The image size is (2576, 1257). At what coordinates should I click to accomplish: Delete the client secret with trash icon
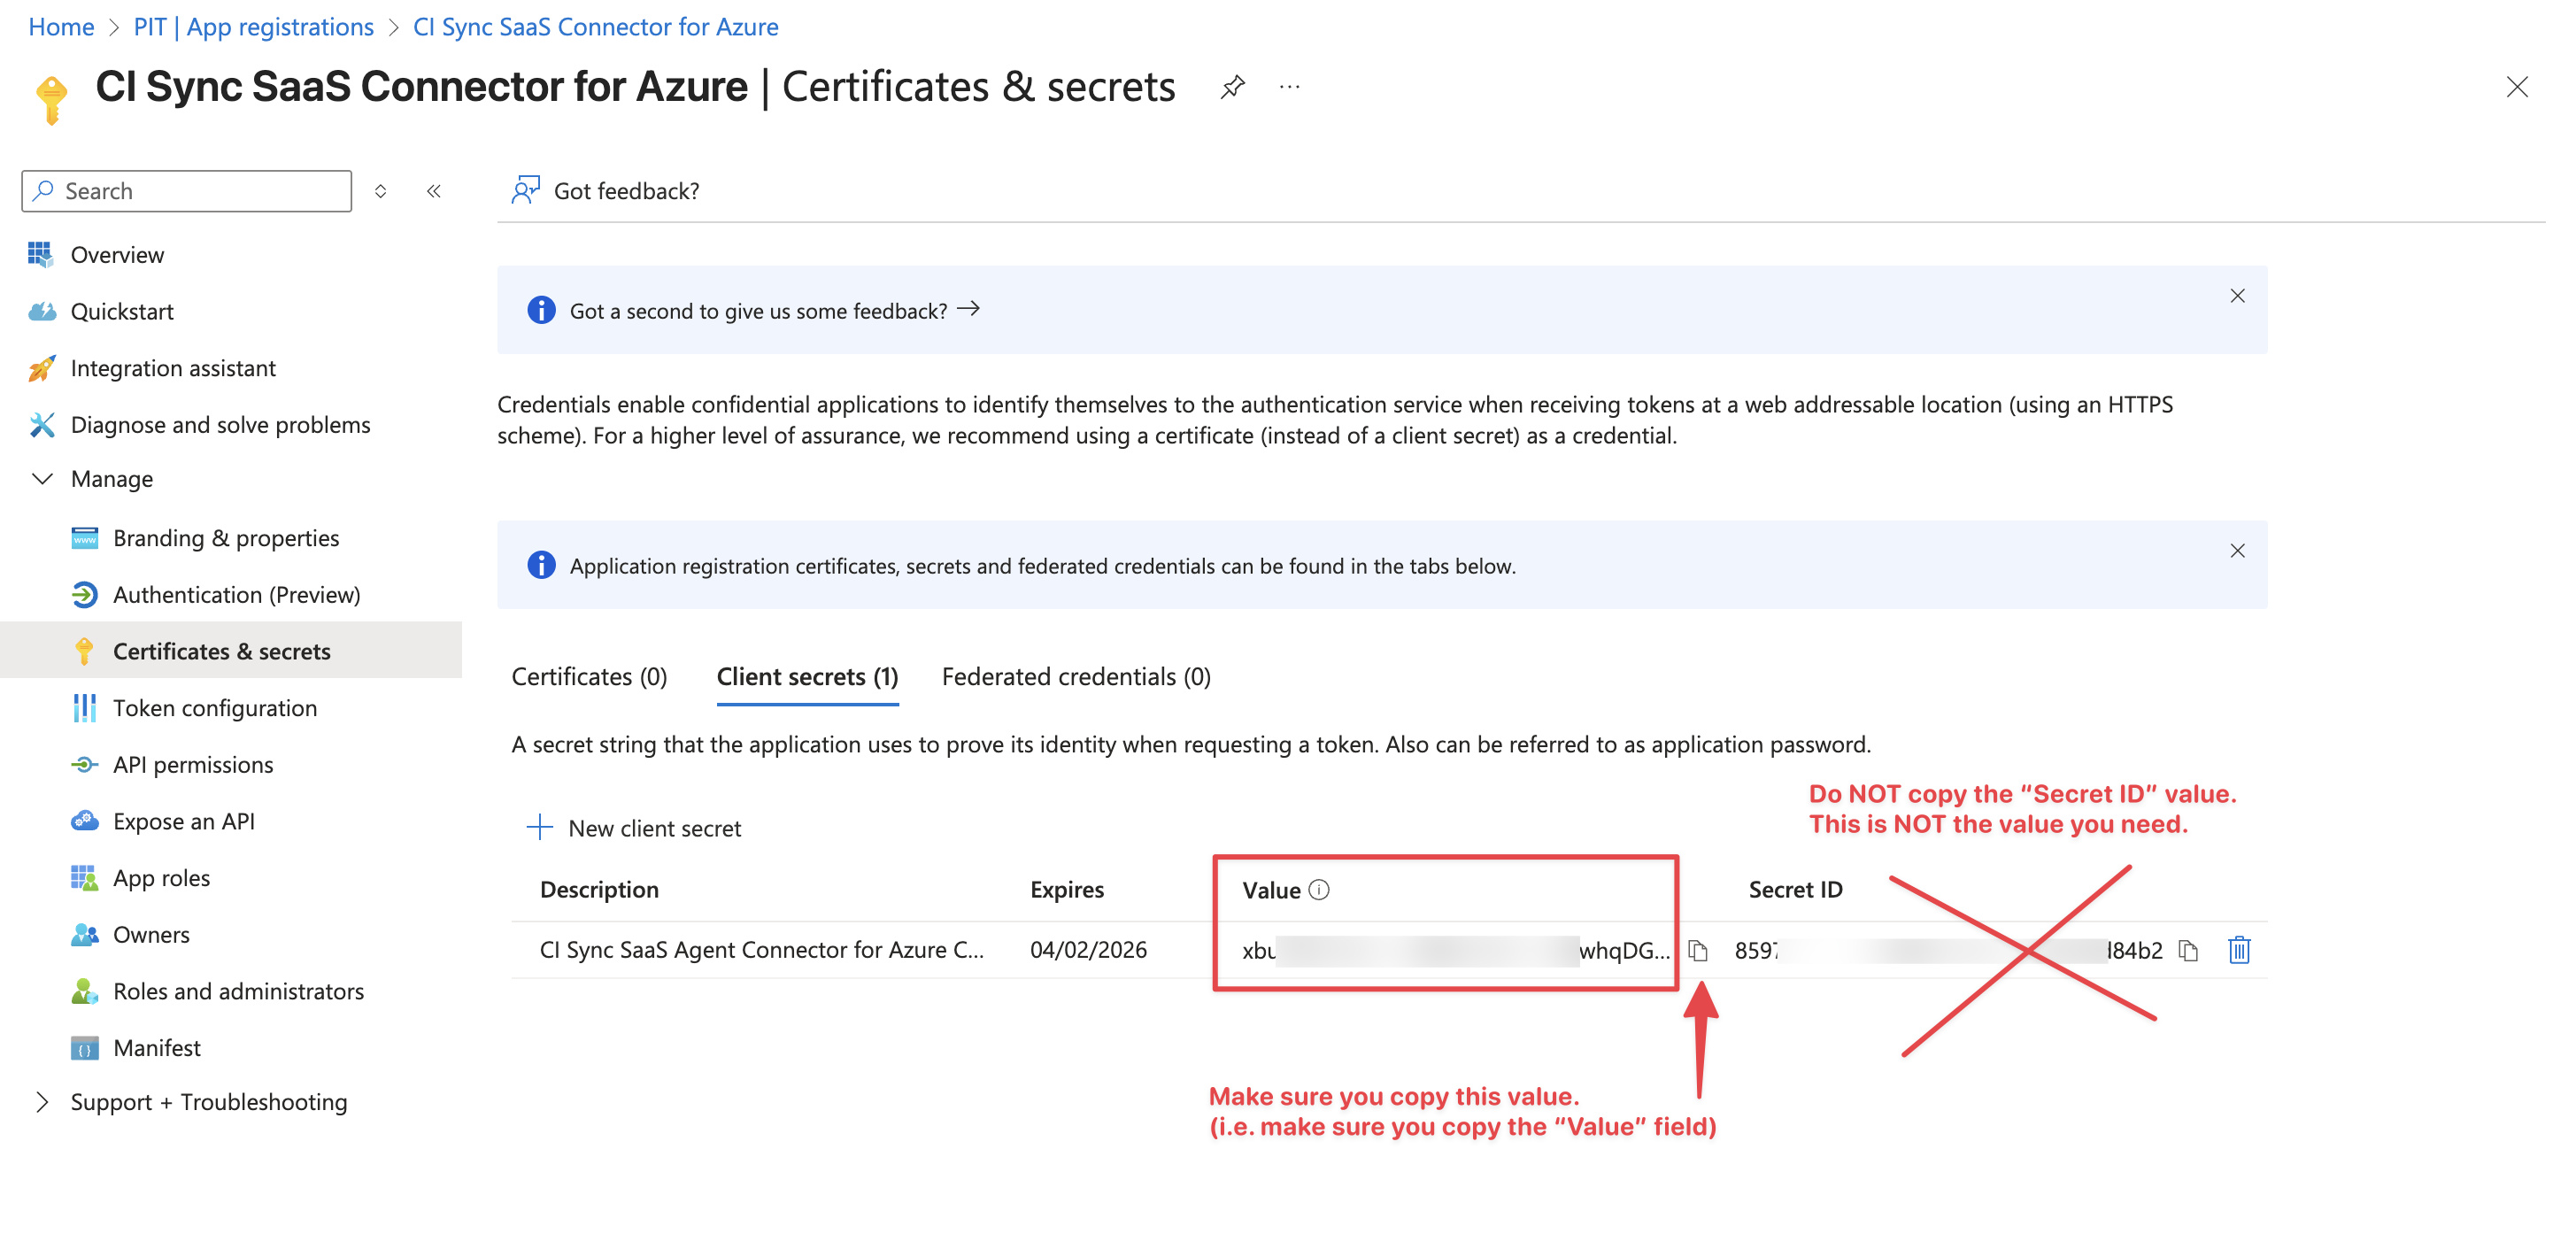2239,950
